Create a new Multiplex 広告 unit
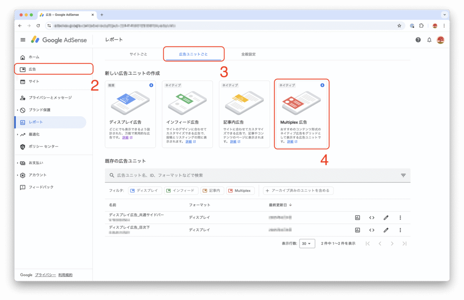 [x=301, y=114]
